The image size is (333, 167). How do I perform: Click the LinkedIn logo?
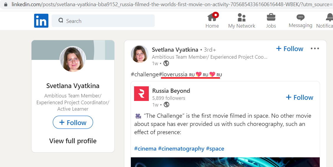[41, 21]
